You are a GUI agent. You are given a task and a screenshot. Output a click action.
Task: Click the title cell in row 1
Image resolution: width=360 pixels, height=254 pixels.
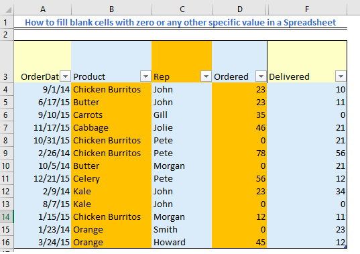point(180,22)
